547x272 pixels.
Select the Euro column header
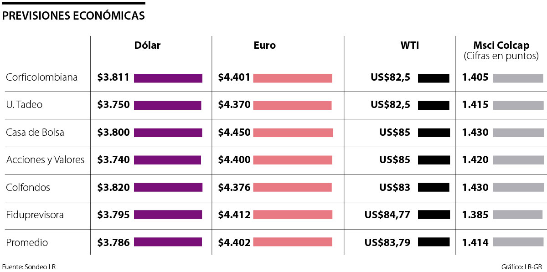[x=265, y=45]
